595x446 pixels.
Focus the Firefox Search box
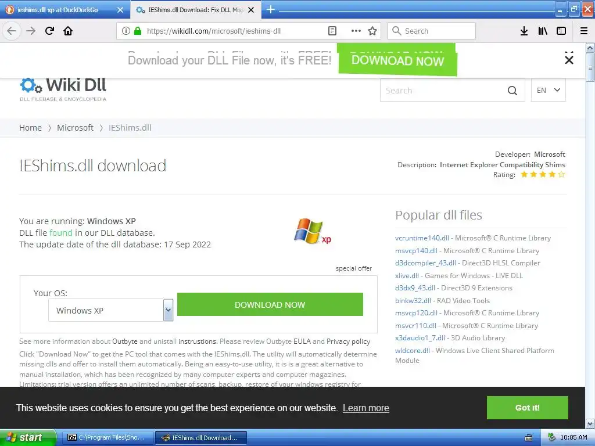pyautogui.click(x=432, y=31)
